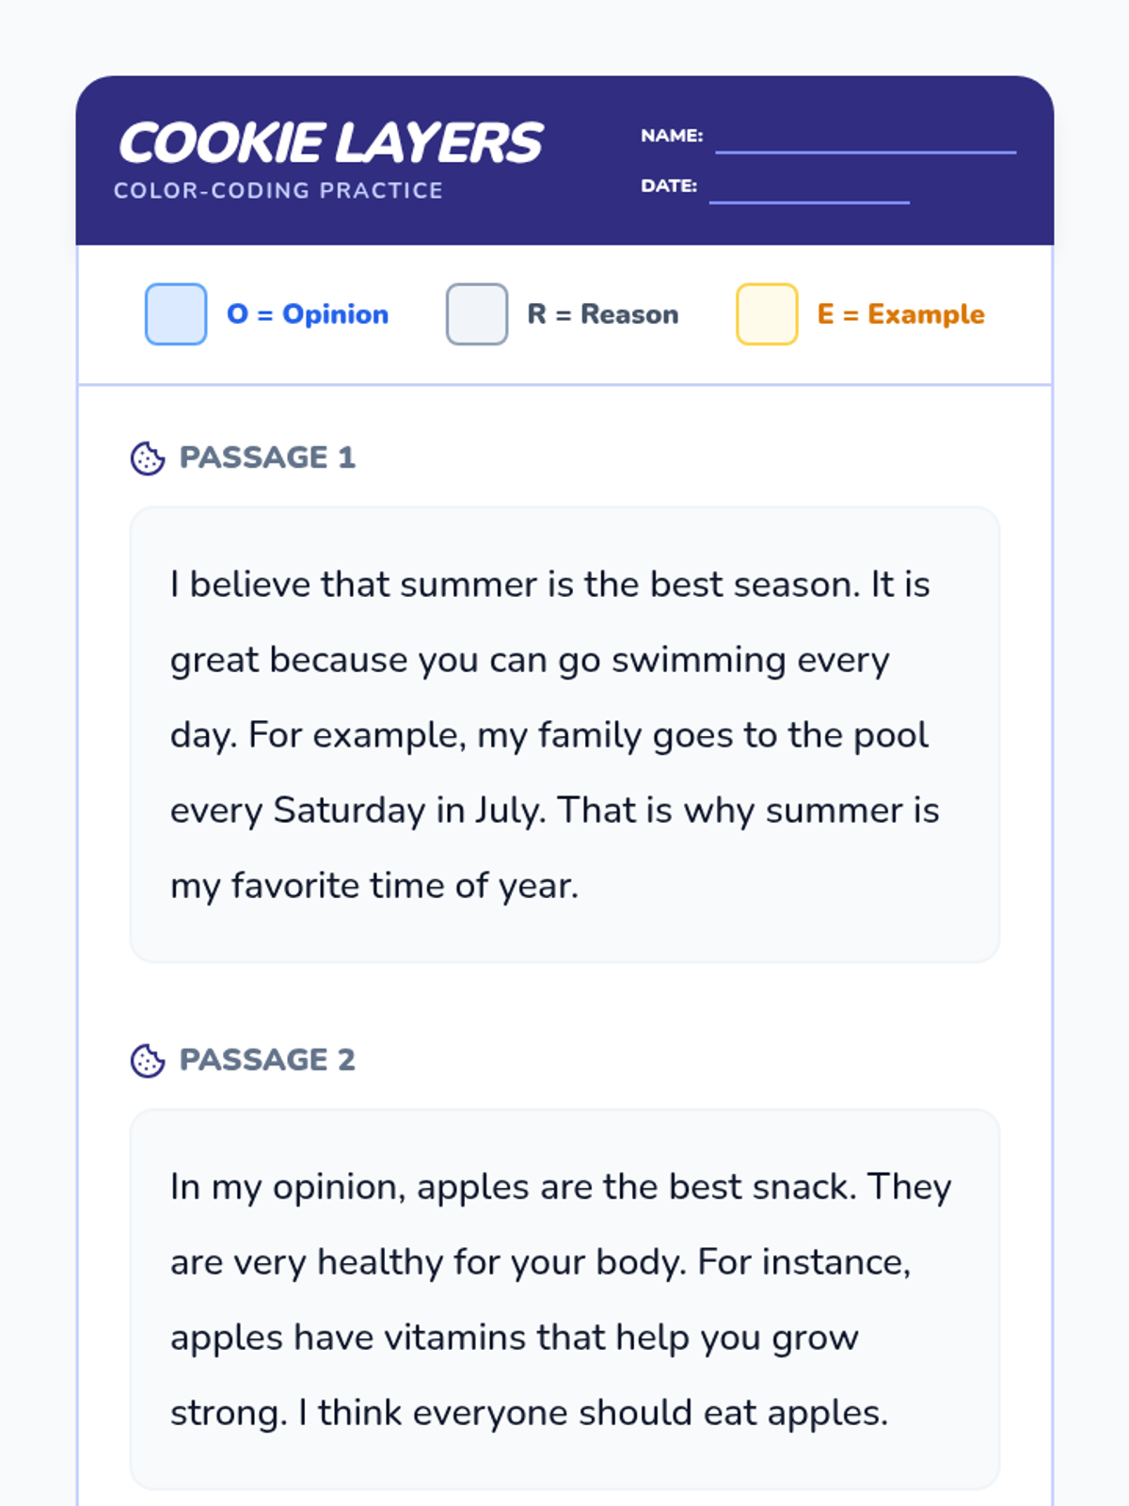The height and width of the screenshot is (1506, 1129).
Task: Choose the yellow Example color swatch
Action: [x=767, y=314]
